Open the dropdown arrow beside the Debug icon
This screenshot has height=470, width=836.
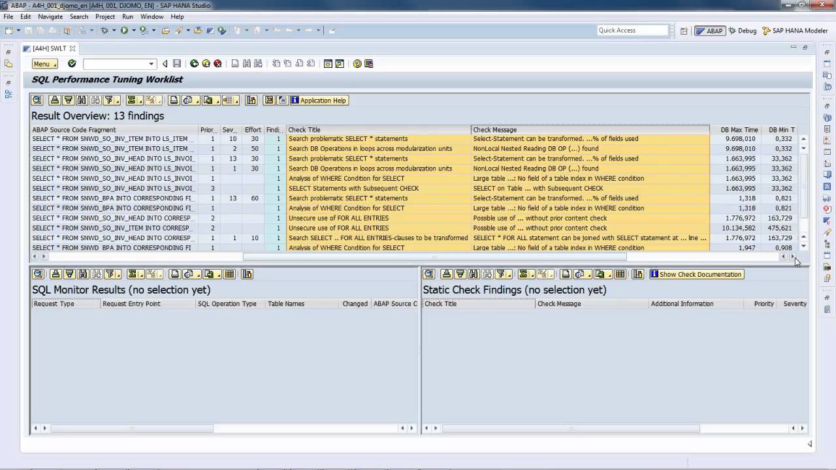(114, 30)
